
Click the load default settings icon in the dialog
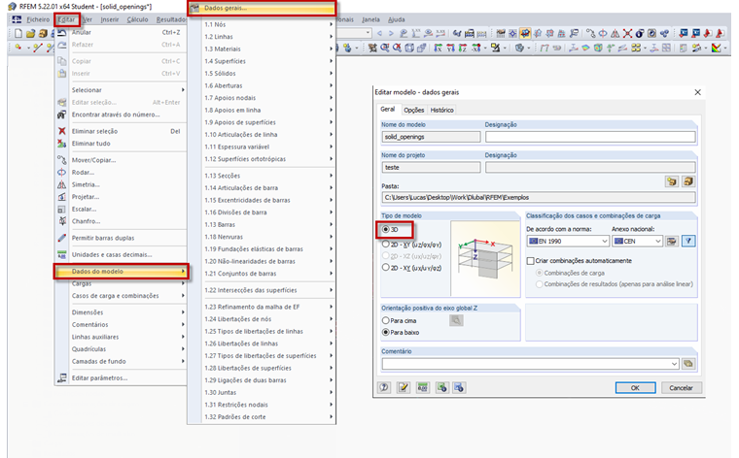[441, 387]
